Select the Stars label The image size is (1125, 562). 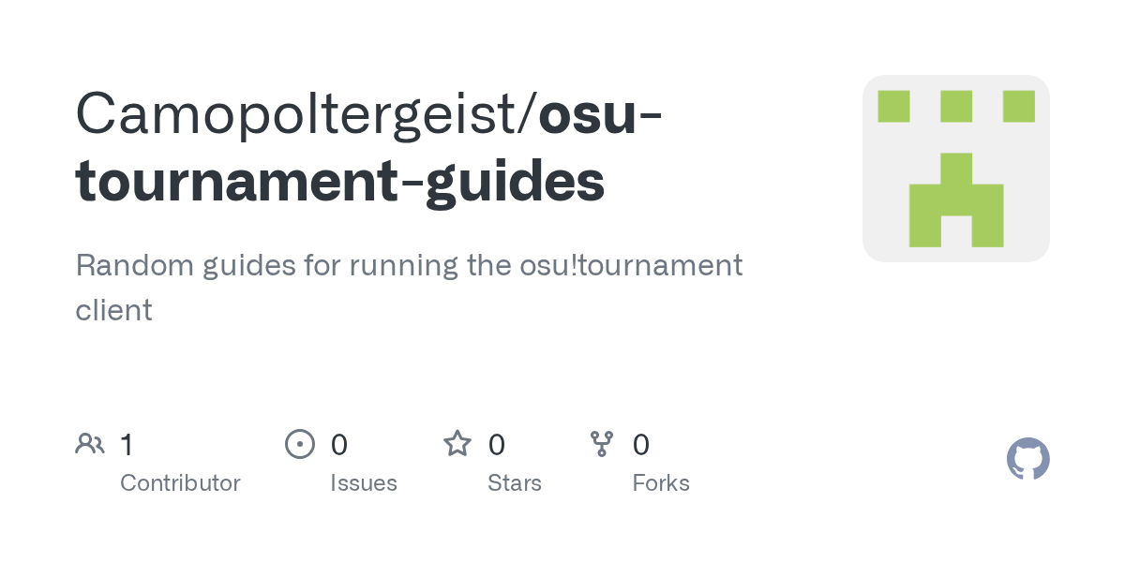coord(515,483)
